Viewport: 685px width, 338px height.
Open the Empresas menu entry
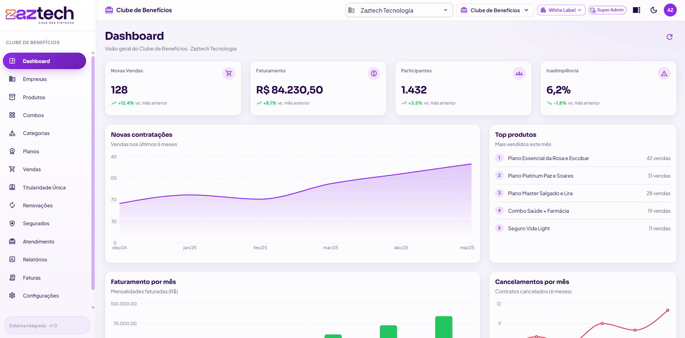coord(44,79)
